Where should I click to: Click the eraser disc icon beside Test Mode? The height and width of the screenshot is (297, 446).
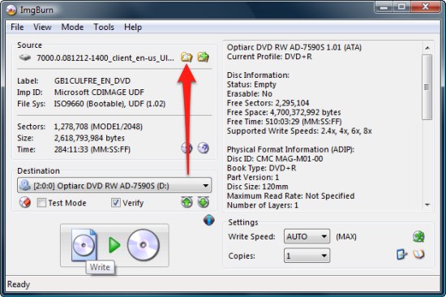25,202
